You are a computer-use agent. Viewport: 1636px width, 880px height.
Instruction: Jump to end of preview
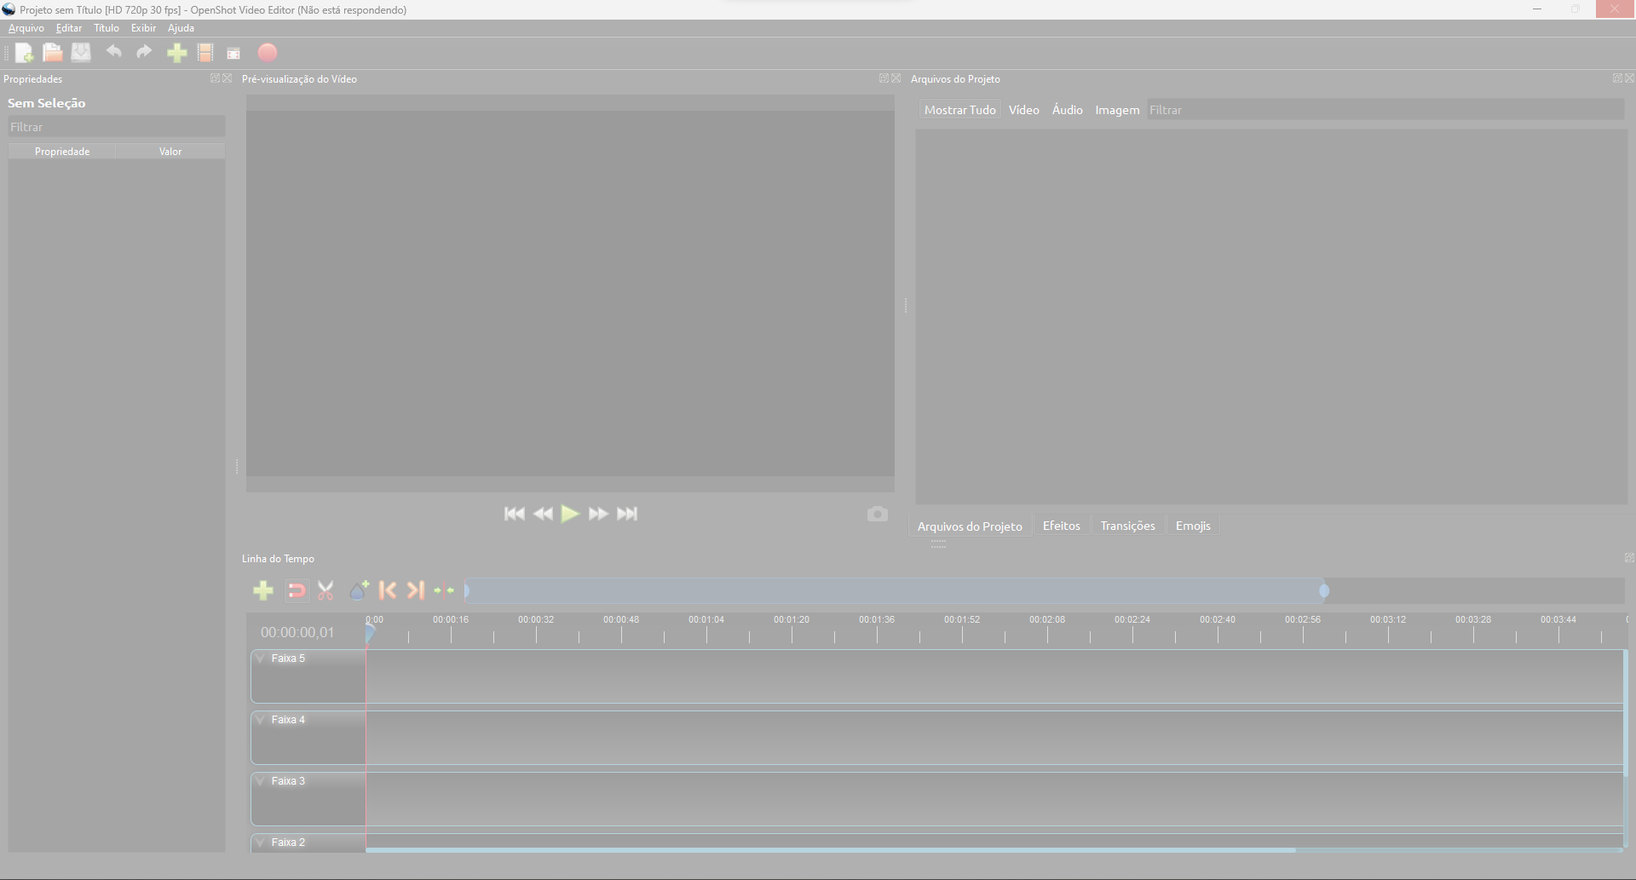tap(627, 514)
